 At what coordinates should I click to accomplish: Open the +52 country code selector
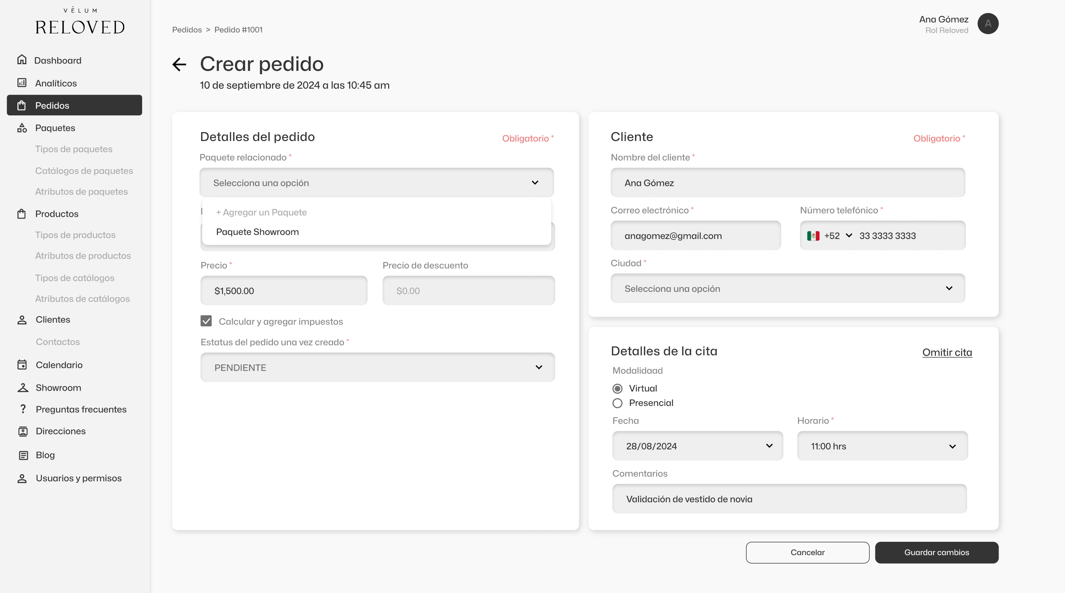(x=831, y=236)
